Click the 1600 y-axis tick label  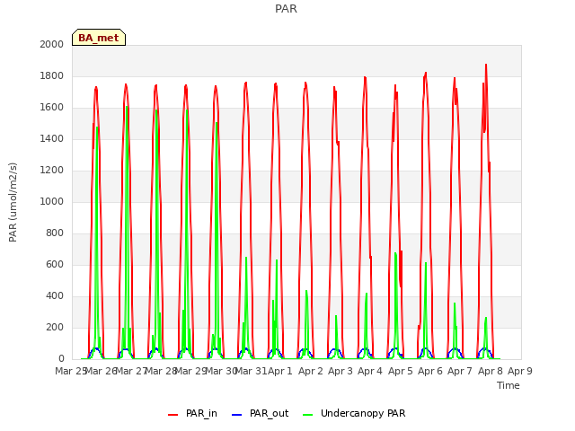[x=52, y=108]
